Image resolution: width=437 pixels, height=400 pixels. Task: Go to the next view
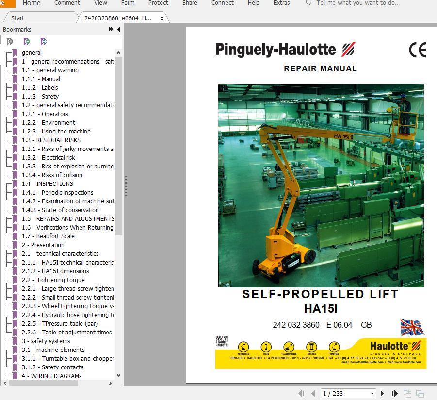(419, 394)
